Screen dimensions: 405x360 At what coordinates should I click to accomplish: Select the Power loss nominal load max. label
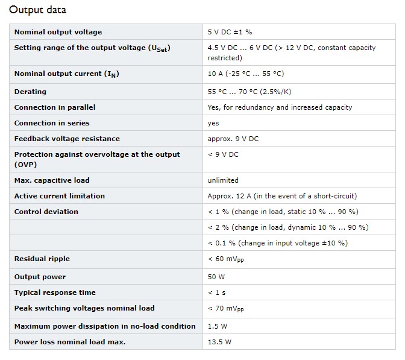click(x=70, y=342)
